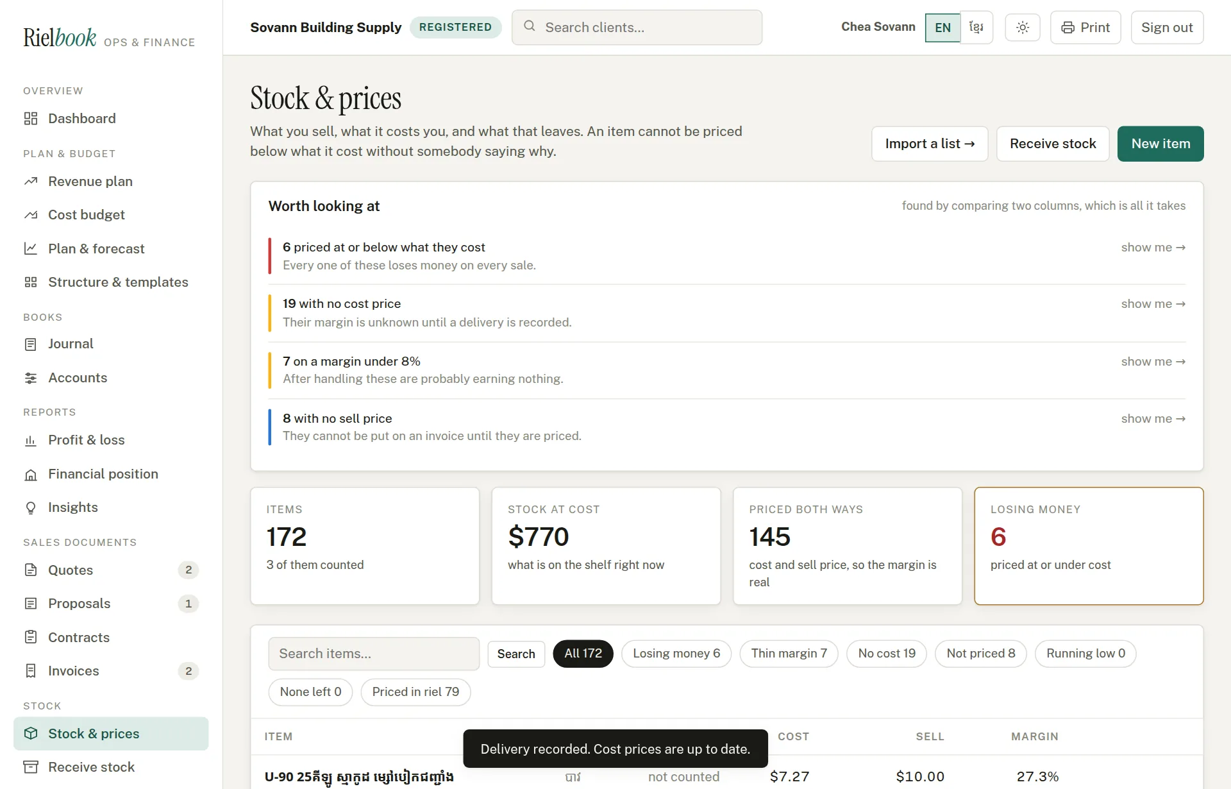Viewport: 1231px width, 789px height.
Task: Show me items on margin under 8%
Action: click(1153, 362)
